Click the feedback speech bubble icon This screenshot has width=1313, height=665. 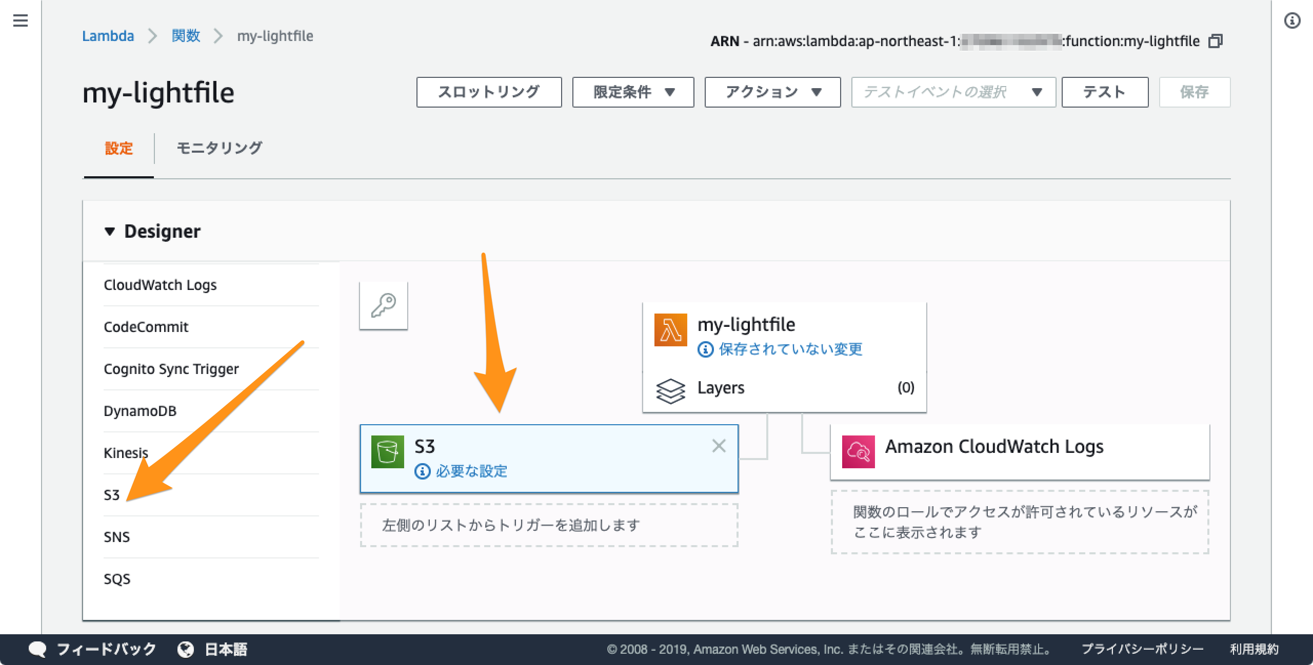click(38, 650)
